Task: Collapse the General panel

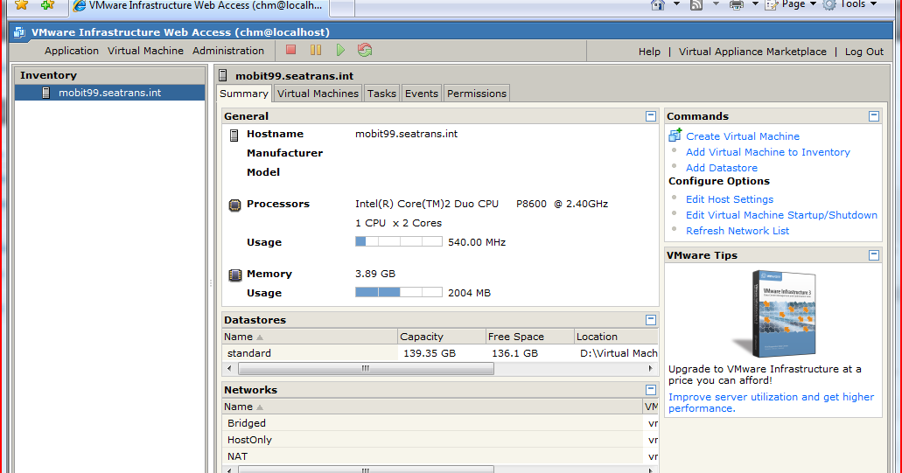Action: click(651, 116)
